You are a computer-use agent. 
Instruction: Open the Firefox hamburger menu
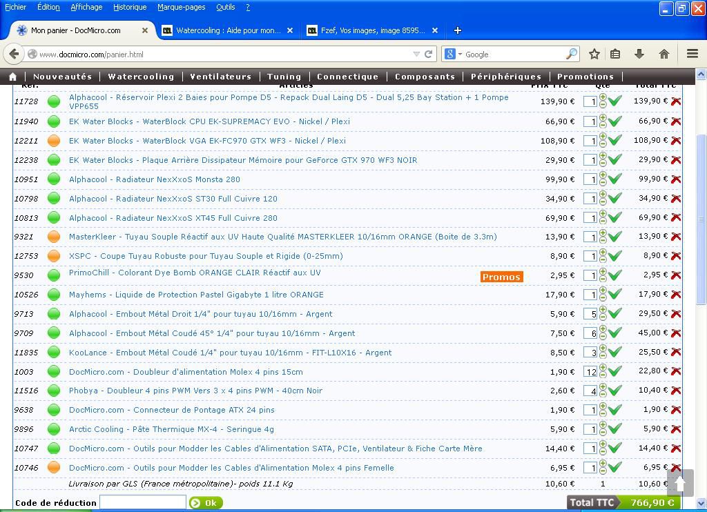pos(693,54)
